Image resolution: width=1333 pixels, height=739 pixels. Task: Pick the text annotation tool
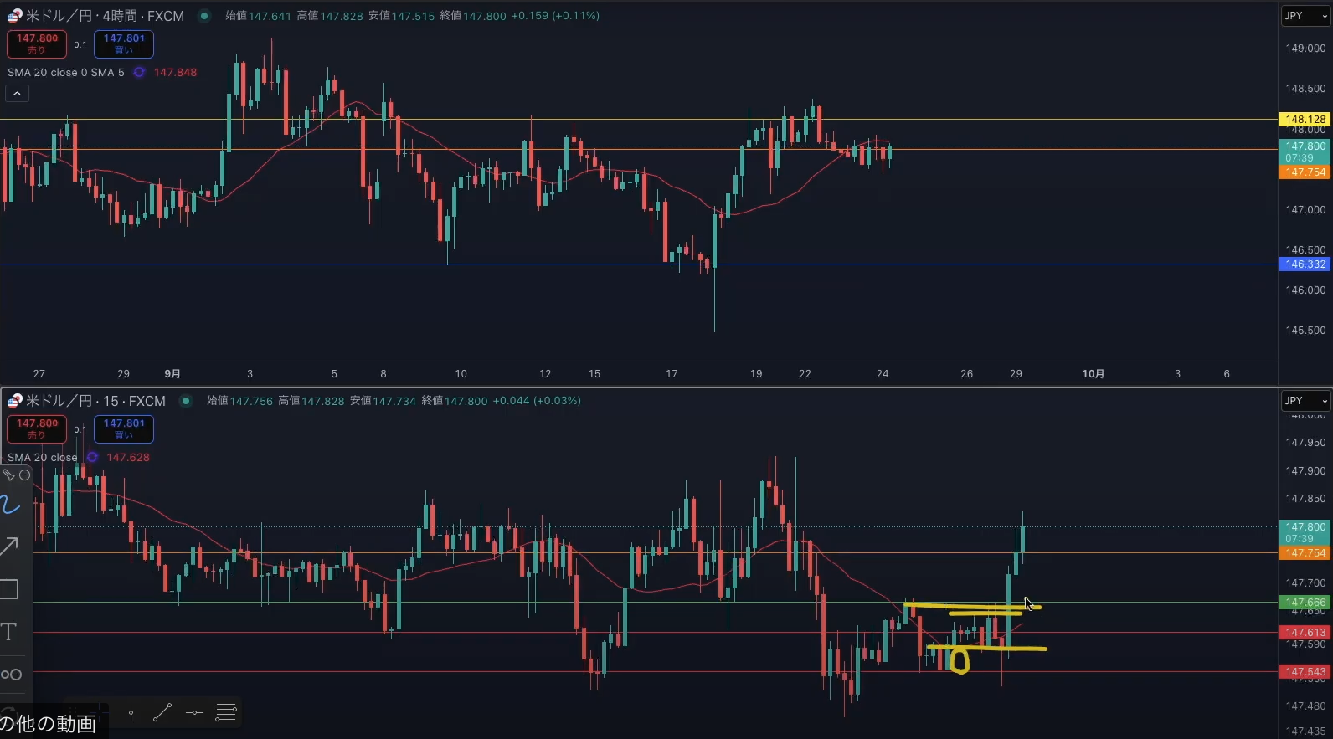pos(9,632)
